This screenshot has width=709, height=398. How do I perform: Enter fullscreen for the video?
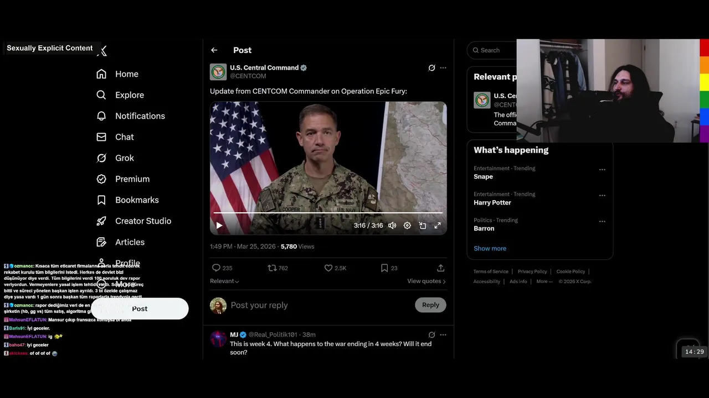point(438,226)
